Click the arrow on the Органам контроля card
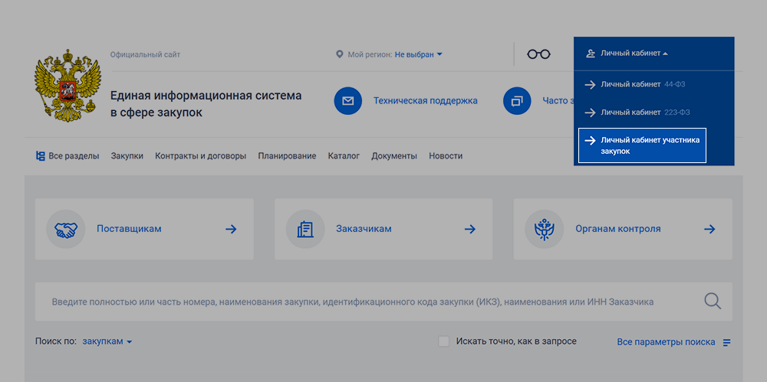Viewport: 767px width, 382px height. [709, 229]
